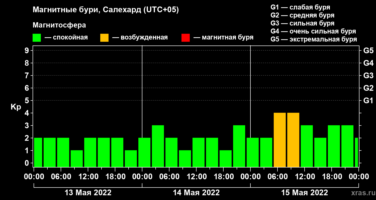Click the '— возбужденная' legend label
Screen dimensions: 376x200
140,37
